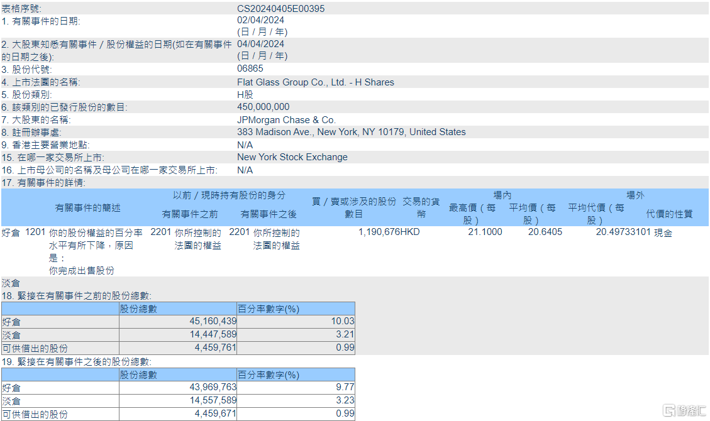Click after-event long percentage 9.77
Image resolution: width=710 pixels, height=421 pixels.
(345, 387)
